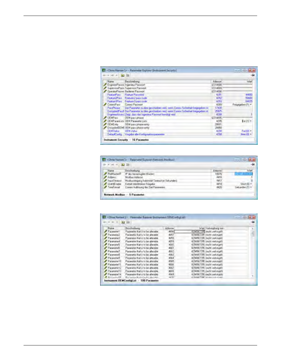Screen dimensions: 281x364
Task: Select Parameter14 row in OEMConfigList
Action: click(x=176, y=274)
